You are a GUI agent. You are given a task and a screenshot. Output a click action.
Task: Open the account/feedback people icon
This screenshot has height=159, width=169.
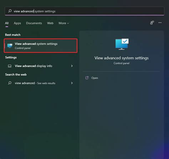(x=152, y=23)
